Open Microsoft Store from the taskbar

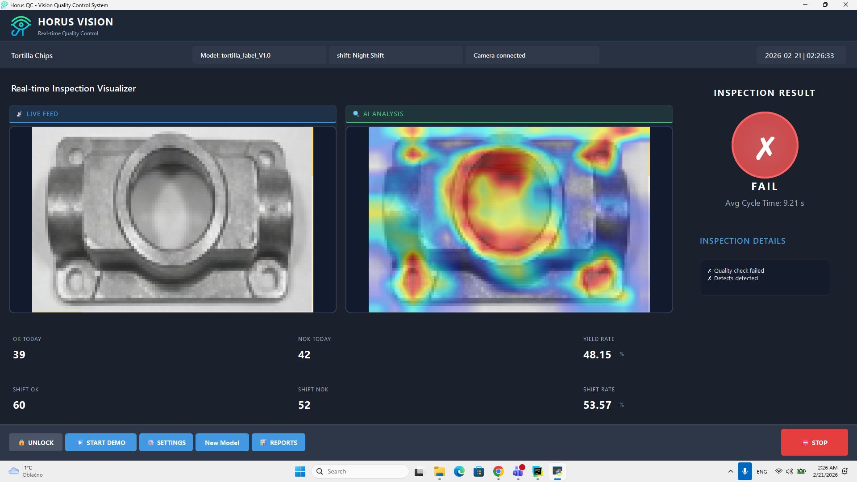click(479, 471)
